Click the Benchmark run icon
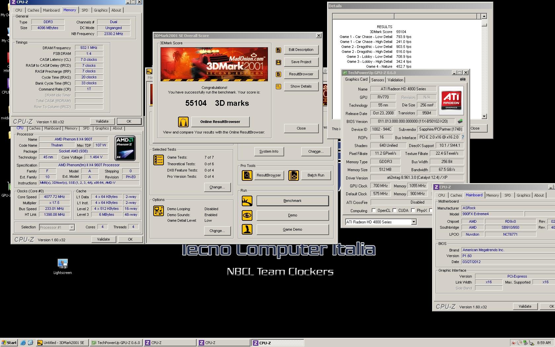The width and height of the screenshot is (555, 347). tap(247, 201)
